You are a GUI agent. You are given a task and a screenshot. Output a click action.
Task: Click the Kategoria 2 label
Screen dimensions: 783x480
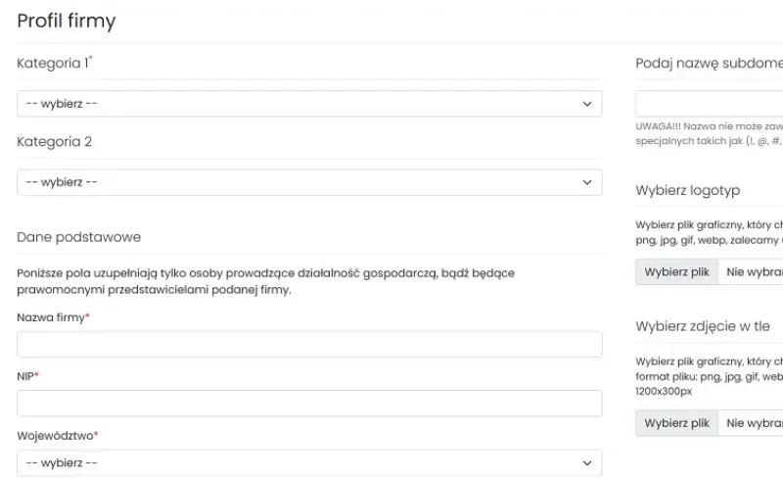(54, 142)
